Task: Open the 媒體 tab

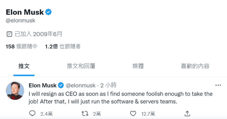Action: pos(138,66)
